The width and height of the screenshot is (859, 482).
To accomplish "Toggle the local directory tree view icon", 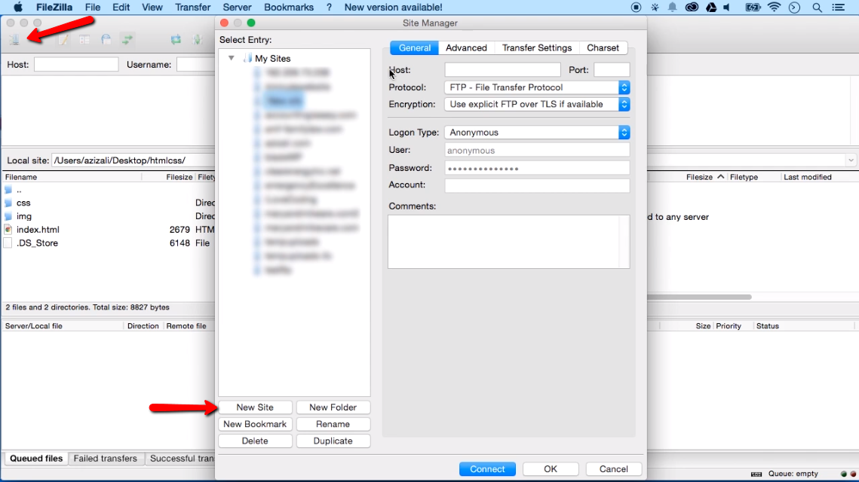I will click(x=84, y=39).
